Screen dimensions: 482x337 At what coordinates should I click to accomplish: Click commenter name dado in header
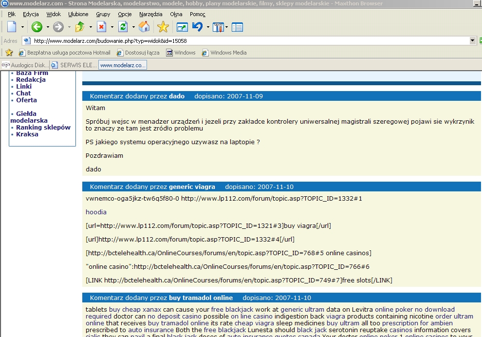coord(177,96)
